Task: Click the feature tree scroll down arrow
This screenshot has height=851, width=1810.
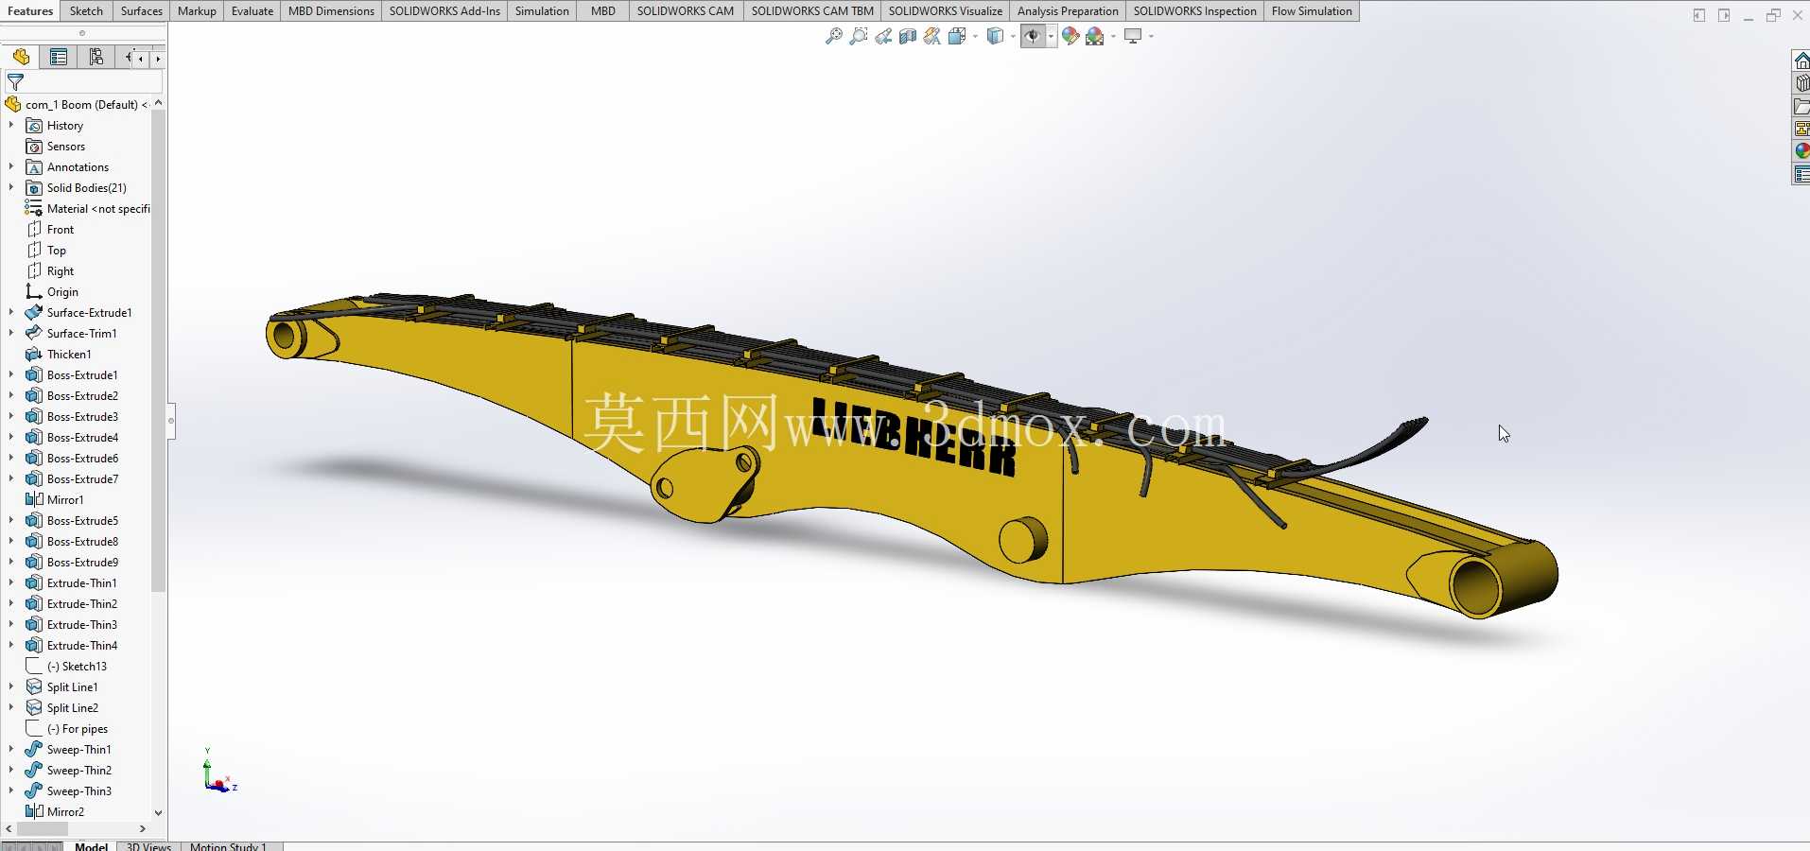Action: click(x=158, y=812)
